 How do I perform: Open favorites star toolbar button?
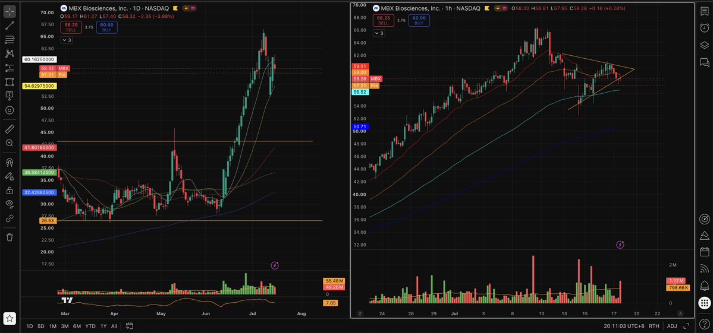pyautogui.click(x=10, y=318)
